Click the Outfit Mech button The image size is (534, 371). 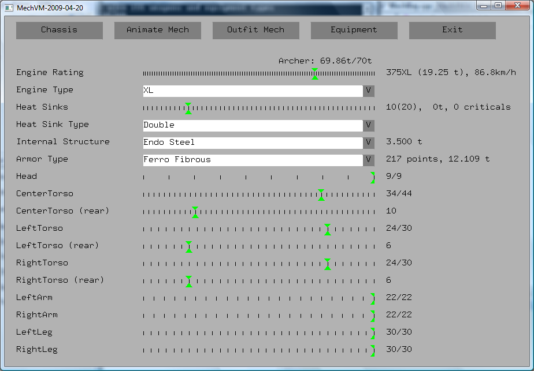tap(255, 30)
